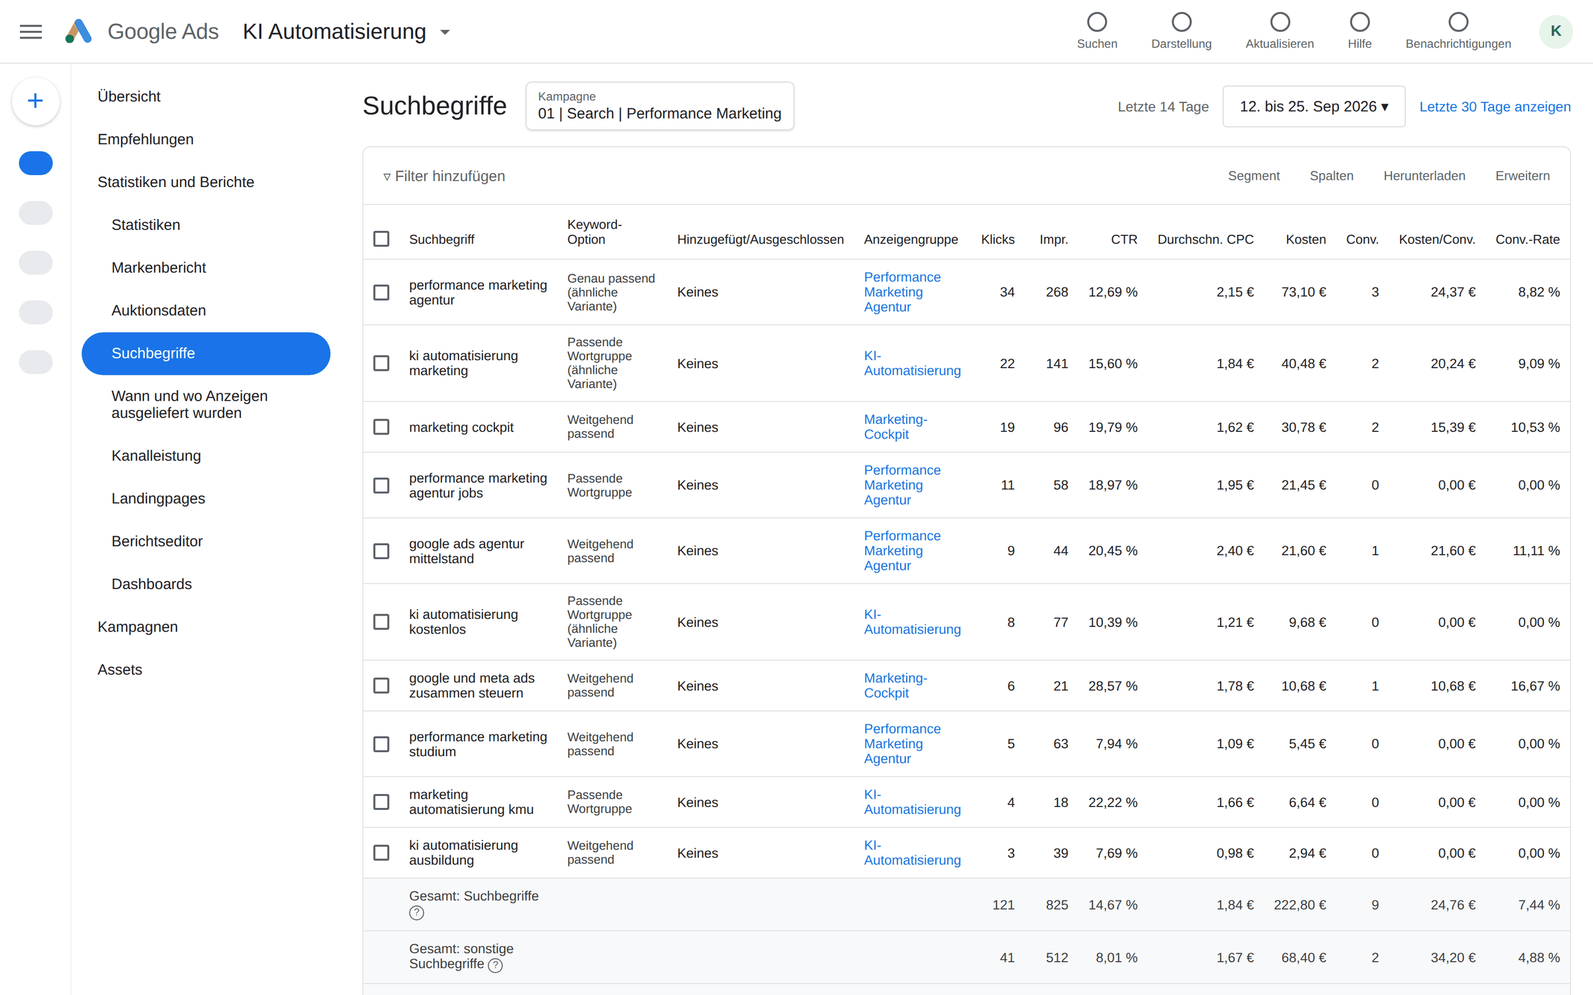1593x995 pixels.
Task: Go to Übersicht in the sidebar
Action: [129, 96]
